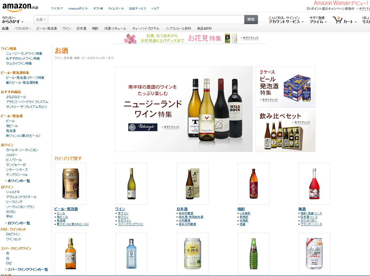Screen dimensions: 370x276
Task: Open マイストア in top navigation
Action: [x=57, y=8]
